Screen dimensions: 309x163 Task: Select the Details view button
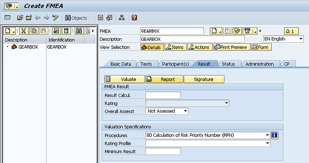152,47
